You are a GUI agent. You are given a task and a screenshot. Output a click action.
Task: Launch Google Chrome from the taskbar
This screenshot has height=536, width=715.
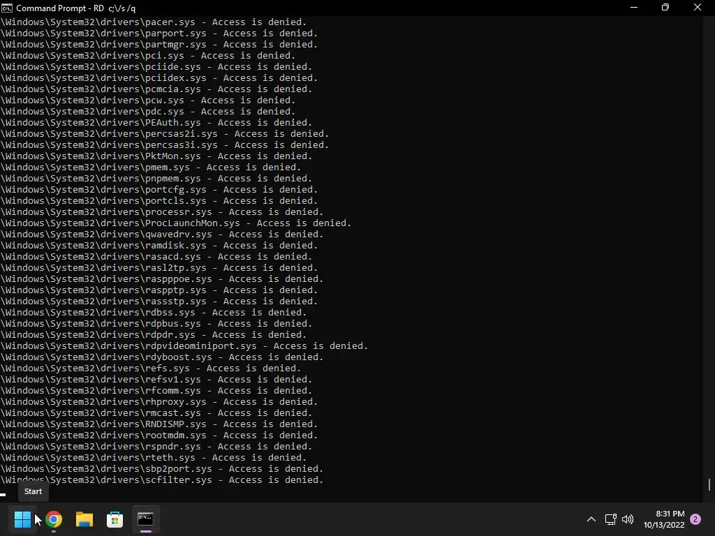pyautogui.click(x=53, y=519)
